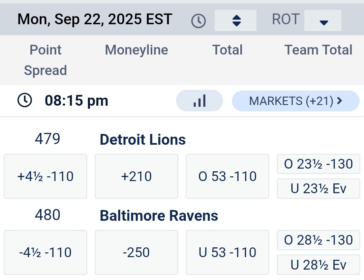Click the Detroit Lions team name
This screenshot has width=364, height=280.
(143, 140)
